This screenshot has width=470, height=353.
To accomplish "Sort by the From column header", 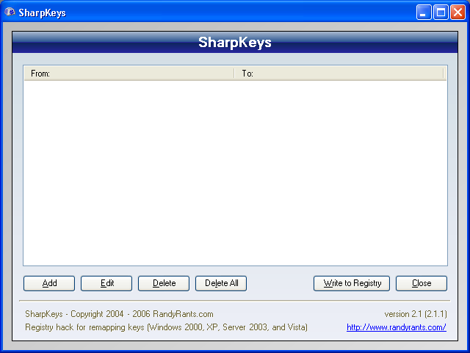I will pos(129,74).
